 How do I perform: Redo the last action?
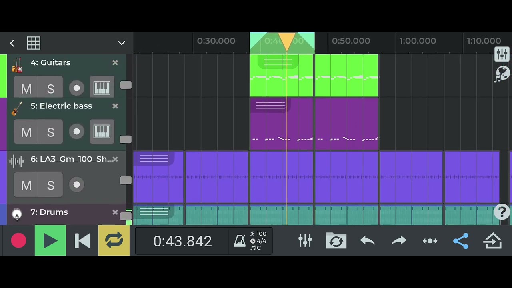pyautogui.click(x=399, y=241)
